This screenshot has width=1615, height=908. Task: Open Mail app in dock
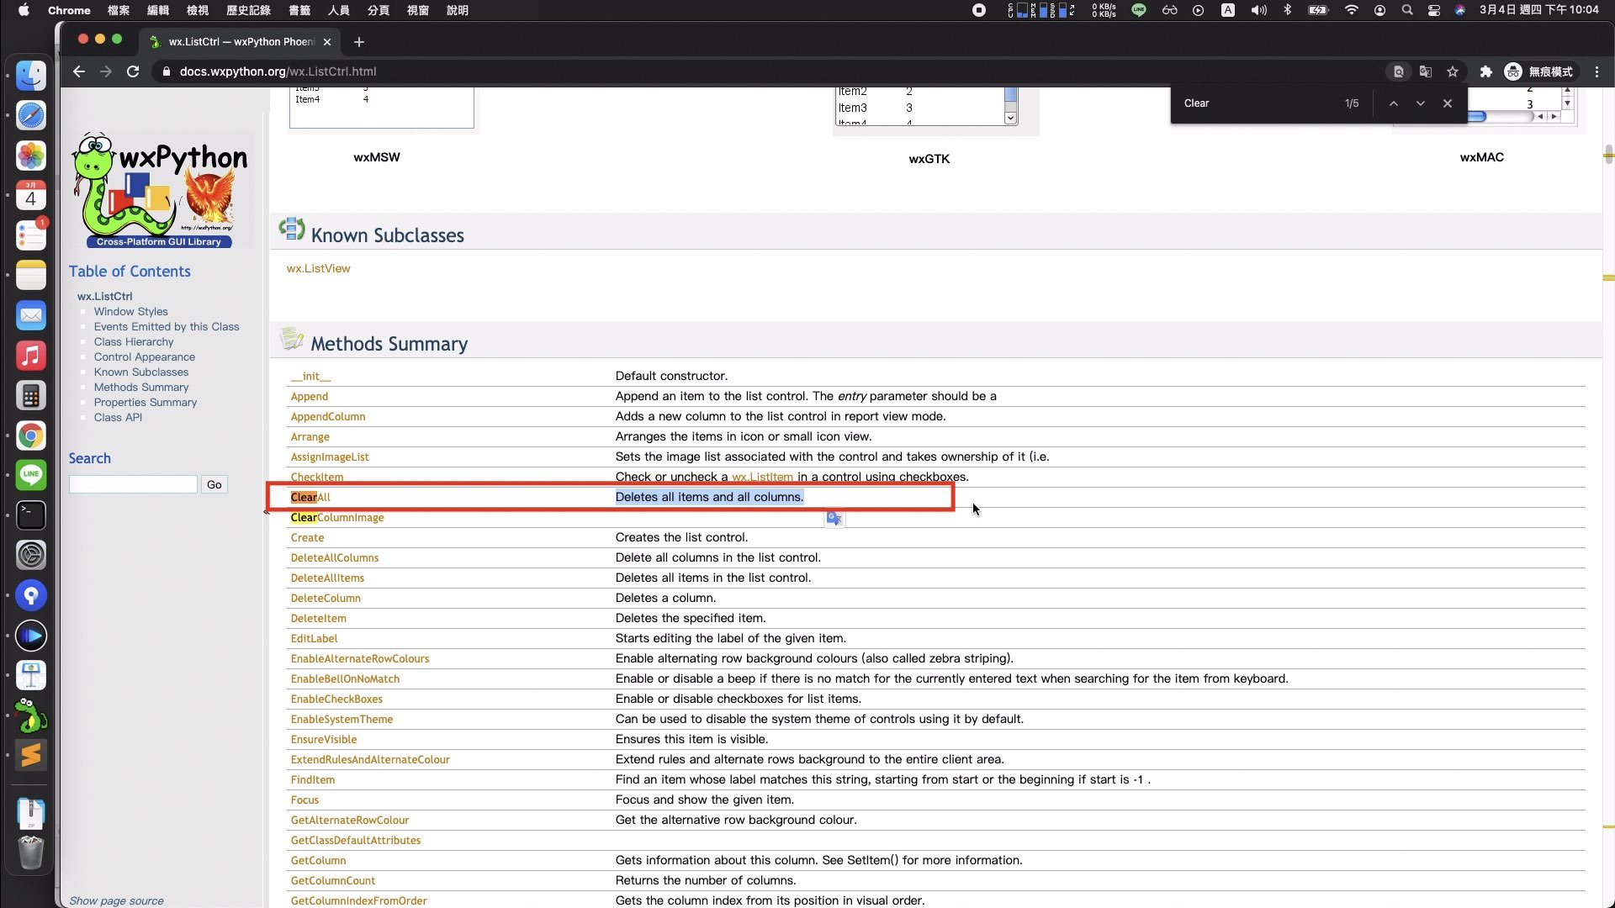31,316
